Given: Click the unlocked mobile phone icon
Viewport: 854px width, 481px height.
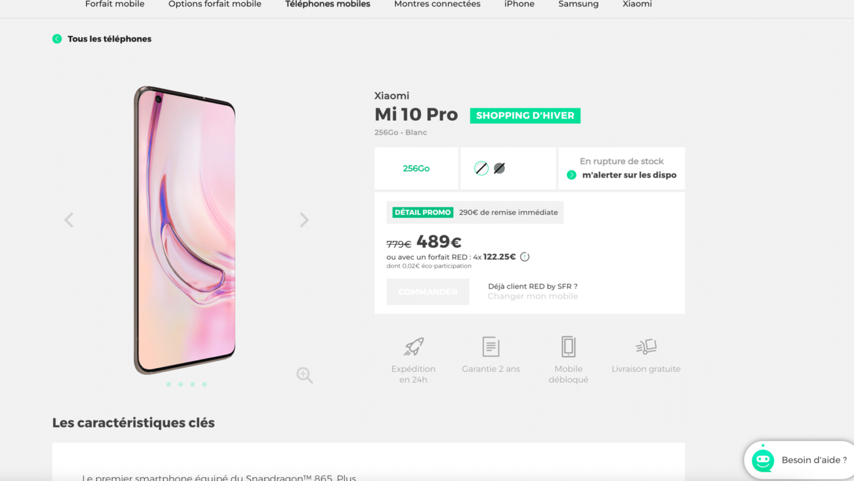Looking at the screenshot, I should coord(568,347).
